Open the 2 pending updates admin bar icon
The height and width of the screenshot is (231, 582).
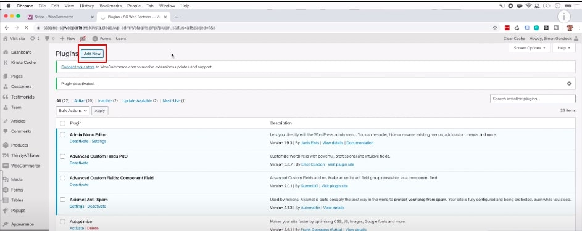35,38
